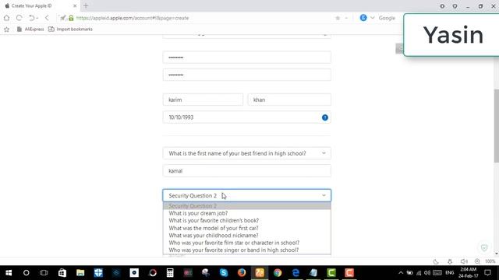This screenshot has height=280, width=499.
Task: Open Microsoft Edge from taskbar
Action: tap(296, 273)
